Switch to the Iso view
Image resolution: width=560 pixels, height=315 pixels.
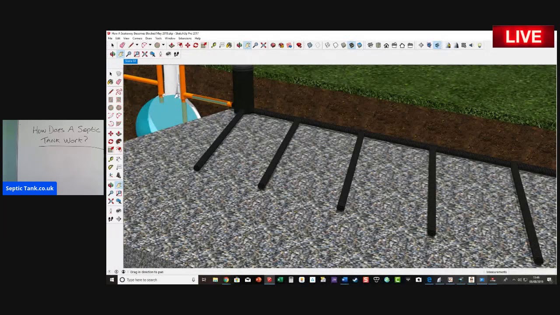[x=370, y=45]
